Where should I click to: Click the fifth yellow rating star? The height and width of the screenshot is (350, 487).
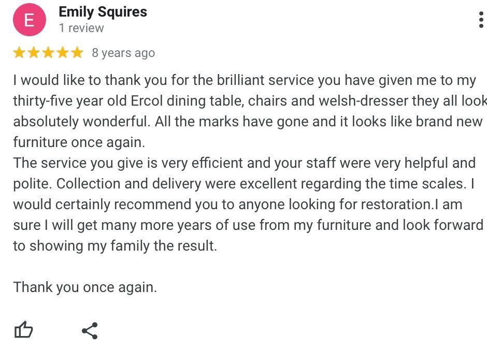click(x=77, y=53)
